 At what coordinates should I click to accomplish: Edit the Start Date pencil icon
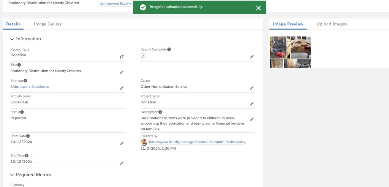122,143
